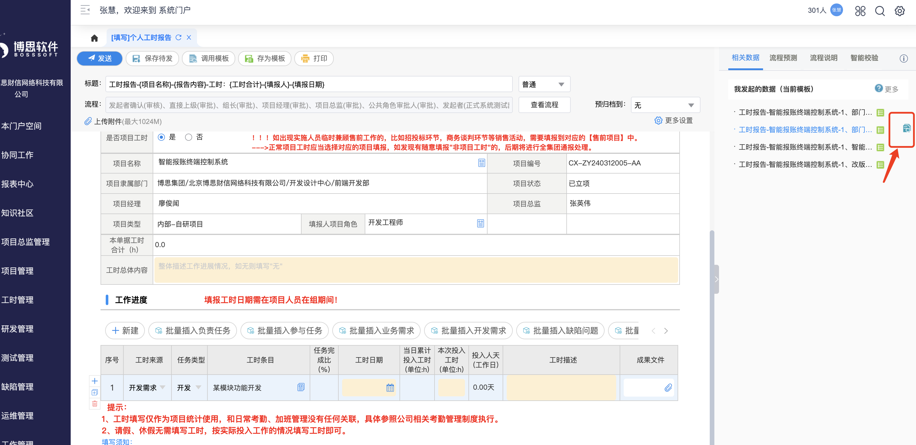Click 查看流程 button
Image resolution: width=916 pixels, height=445 pixels.
544,105
